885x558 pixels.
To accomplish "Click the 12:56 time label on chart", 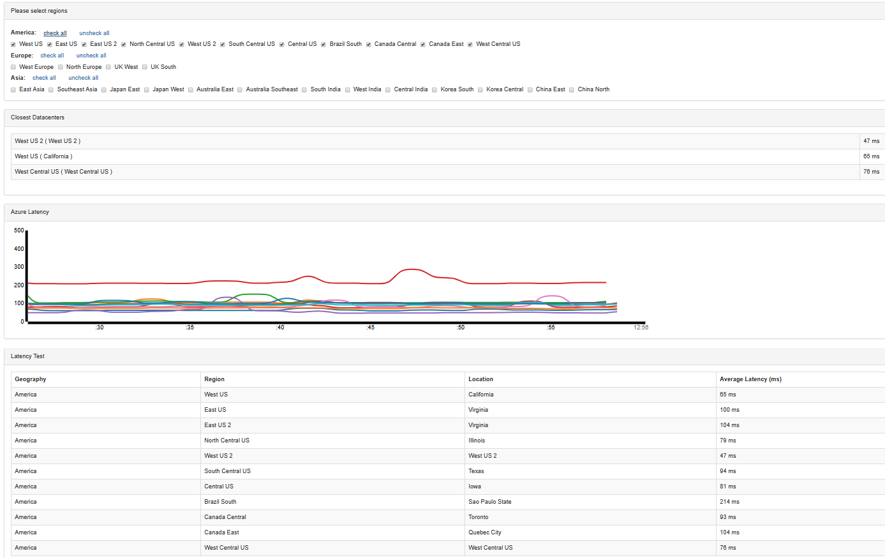I will point(641,328).
